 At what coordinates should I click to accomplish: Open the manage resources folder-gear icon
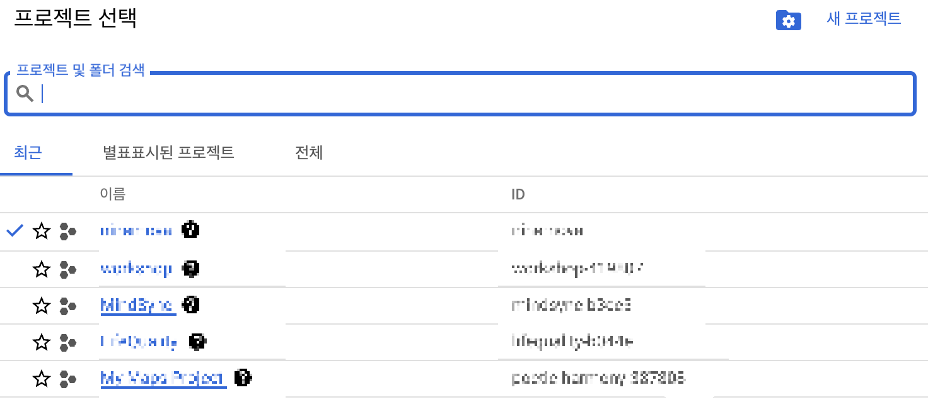(x=788, y=20)
